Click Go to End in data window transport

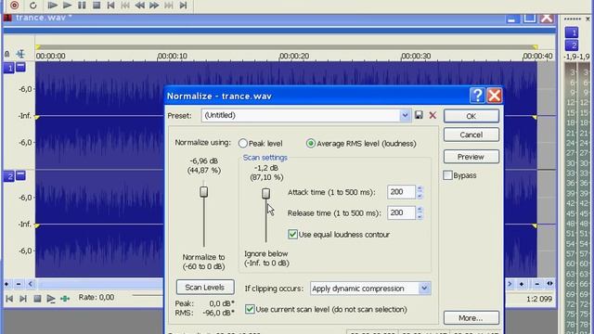pyautogui.click(x=23, y=299)
